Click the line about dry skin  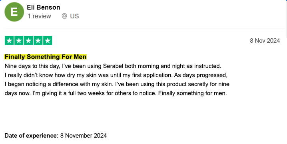click(x=116, y=75)
